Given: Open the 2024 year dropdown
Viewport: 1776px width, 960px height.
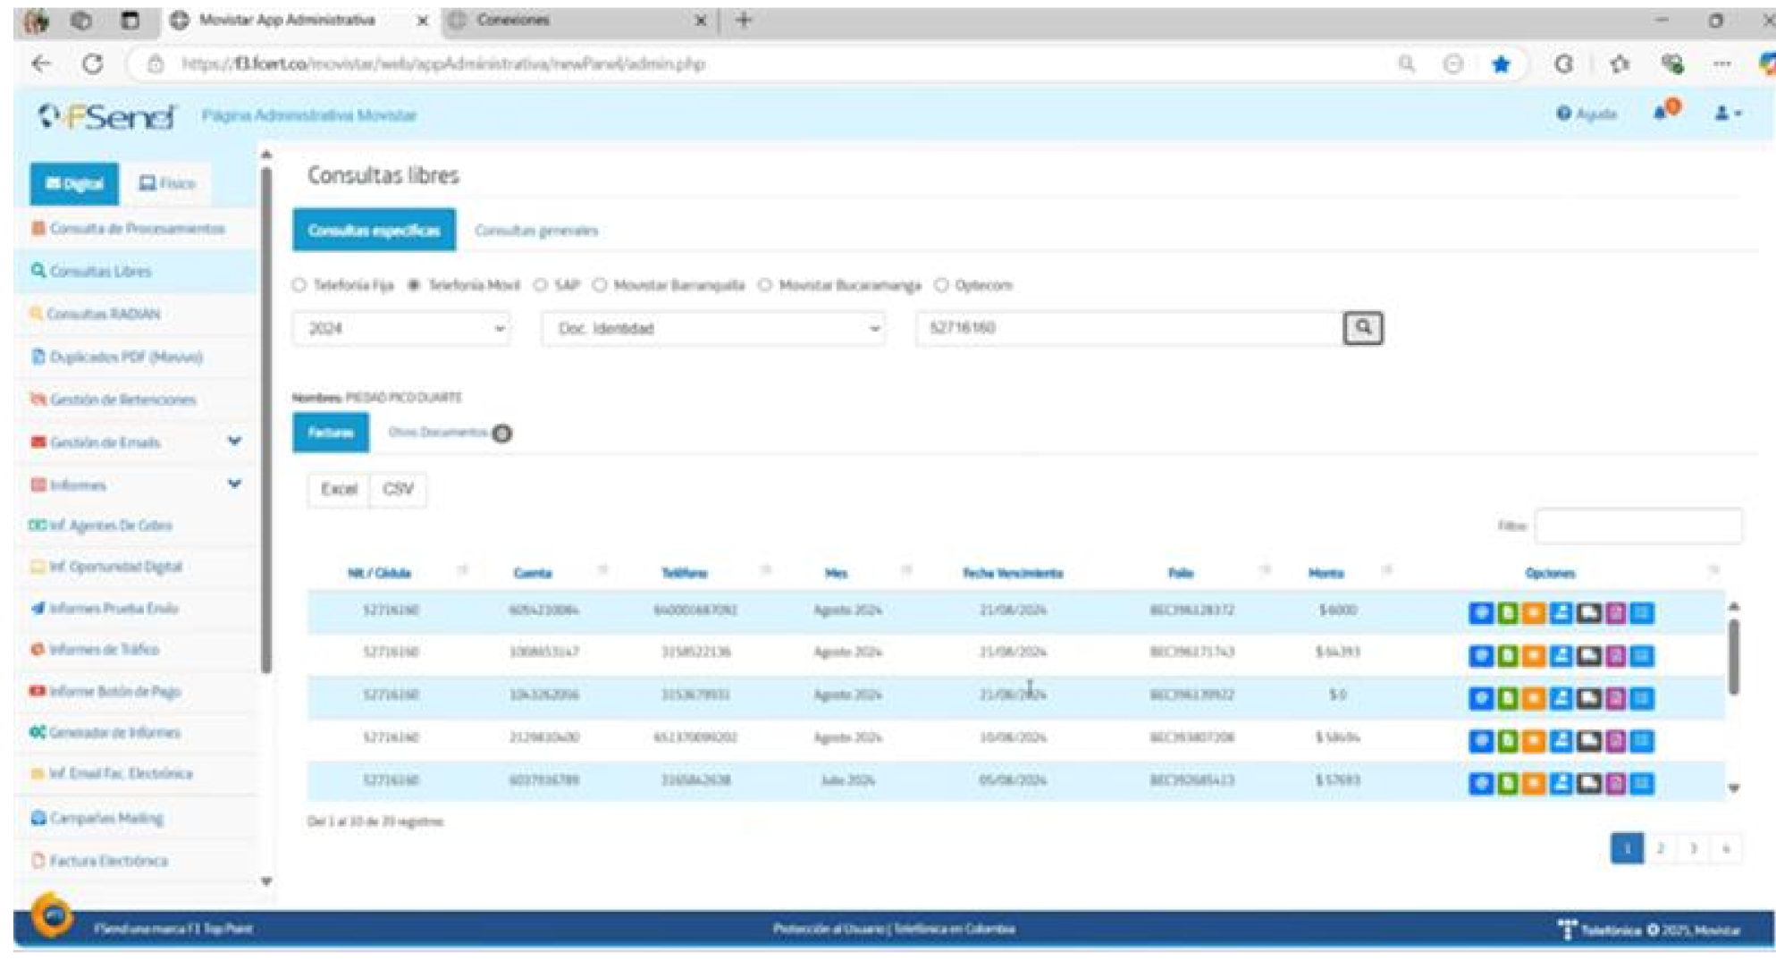Looking at the screenshot, I should [x=401, y=329].
